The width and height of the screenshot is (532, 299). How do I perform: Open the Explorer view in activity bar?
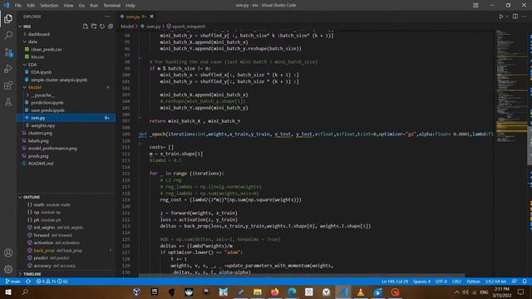8,18
